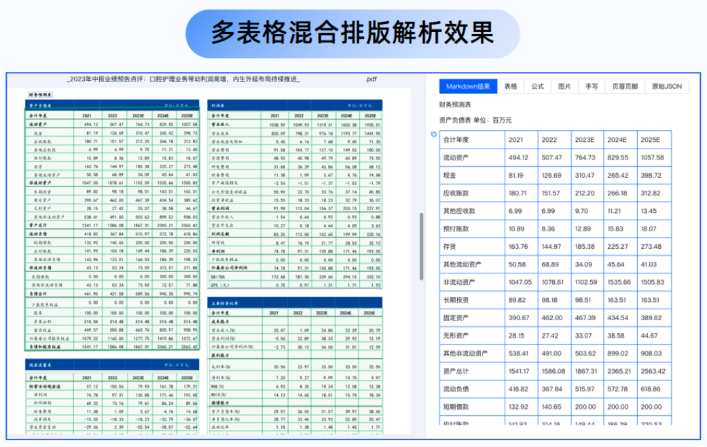Click the 非流动资产 cell in the result table
Screen dimensions: 707x447
[x=472, y=282]
